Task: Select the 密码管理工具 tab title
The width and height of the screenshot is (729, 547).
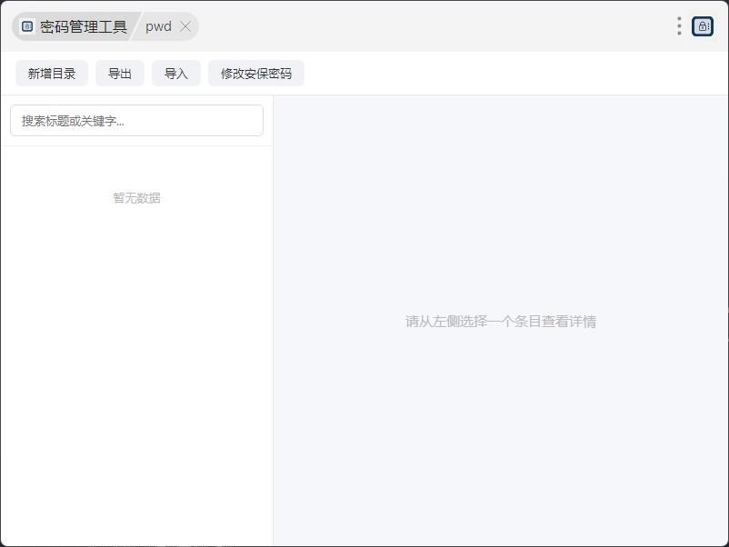Action: click(84, 26)
